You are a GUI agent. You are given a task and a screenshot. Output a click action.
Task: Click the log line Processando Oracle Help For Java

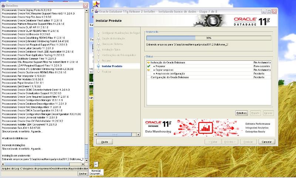26,17
